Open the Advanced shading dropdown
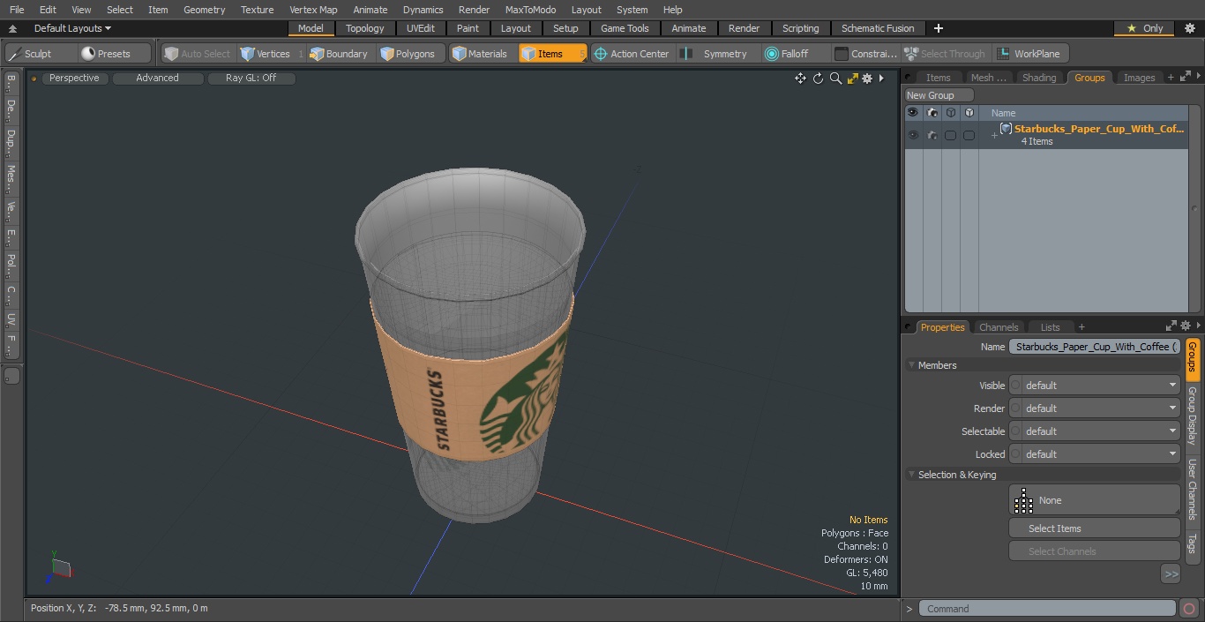This screenshot has height=622, width=1205. [x=158, y=78]
